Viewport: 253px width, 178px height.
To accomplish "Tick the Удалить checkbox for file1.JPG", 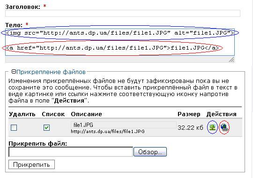I will pyautogui.click(x=14, y=128).
